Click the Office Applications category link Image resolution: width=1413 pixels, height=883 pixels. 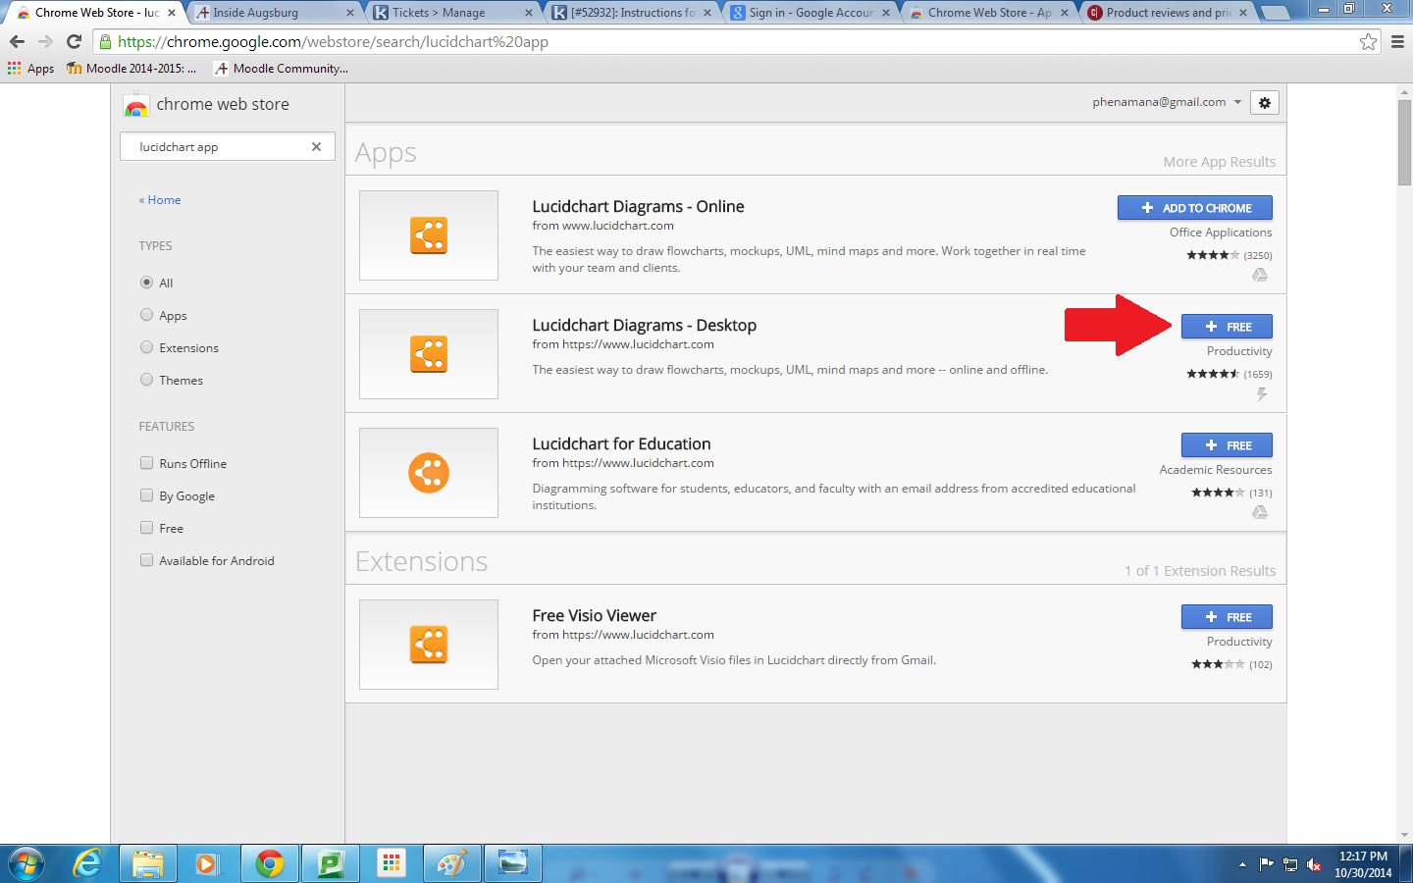pyautogui.click(x=1221, y=233)
